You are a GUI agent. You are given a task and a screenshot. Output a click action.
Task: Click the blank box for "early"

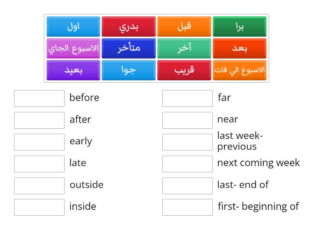coord(39,142)
